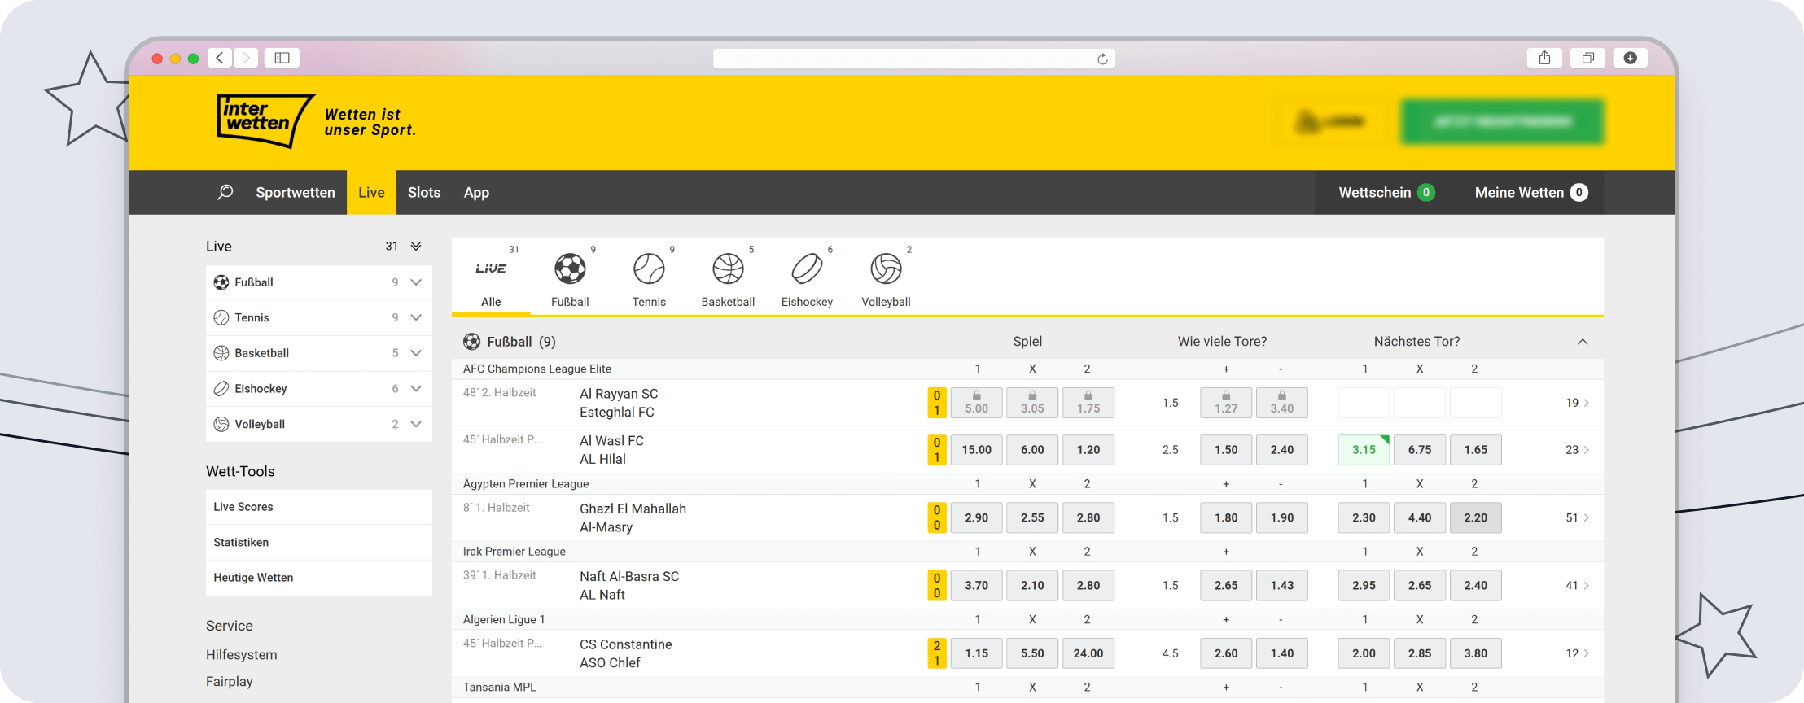
Task: Click the Ägypten Premier League heading
Action: (x=526, y=483)
